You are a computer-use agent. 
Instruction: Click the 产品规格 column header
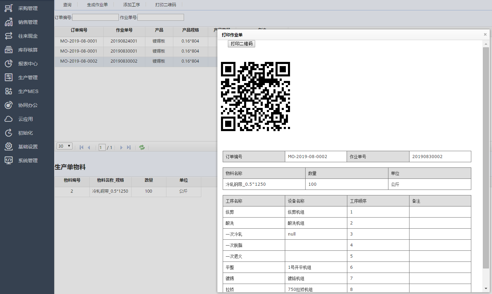point(191,30)
